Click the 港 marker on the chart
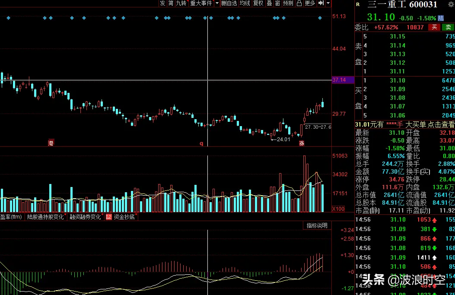The height and width of the screenshot is (295, 455). click(51, 143)
